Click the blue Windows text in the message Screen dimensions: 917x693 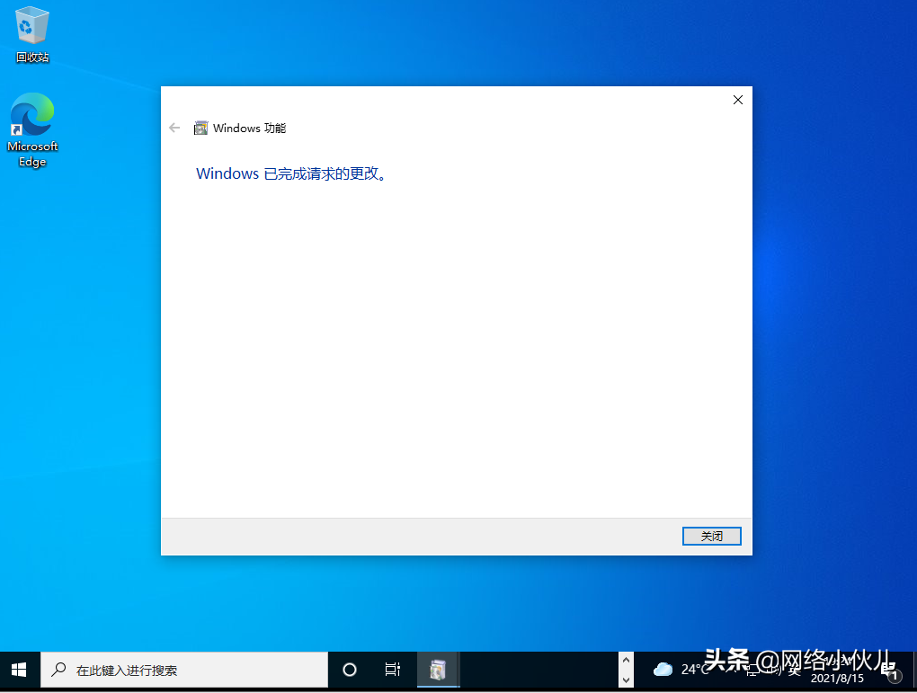pyautogui.click(x=227, y=173)
